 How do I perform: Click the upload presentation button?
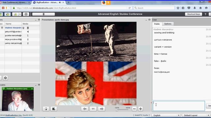(x=46, y=109)
